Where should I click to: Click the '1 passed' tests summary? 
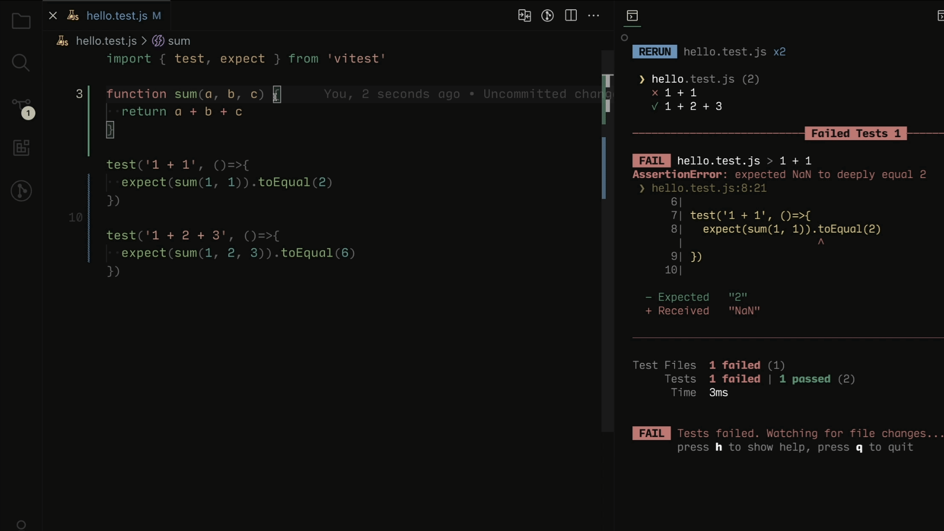click(804, 379)
